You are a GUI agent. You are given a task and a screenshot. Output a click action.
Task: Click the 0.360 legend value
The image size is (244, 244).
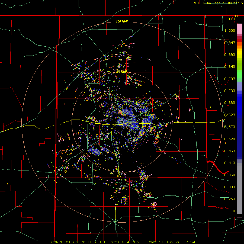pos(230,175)
